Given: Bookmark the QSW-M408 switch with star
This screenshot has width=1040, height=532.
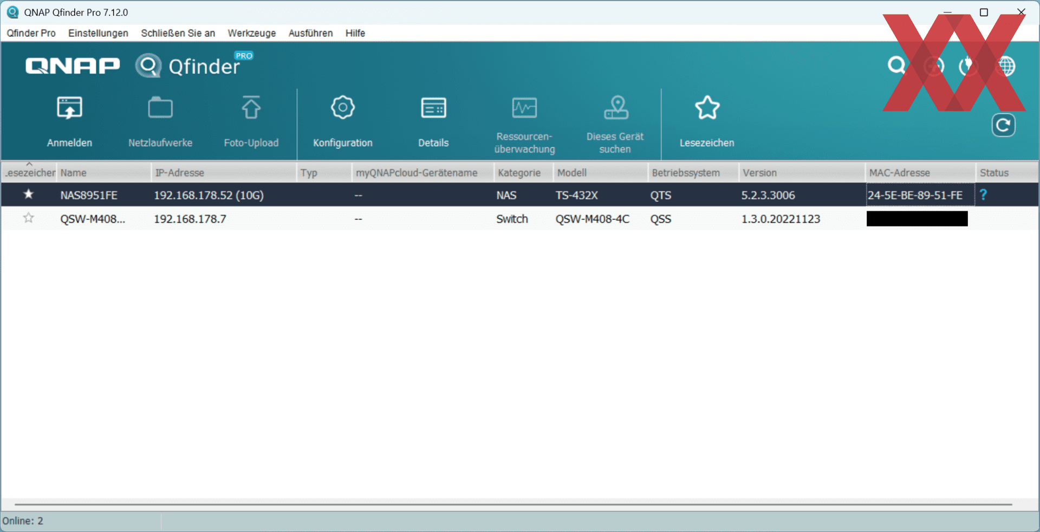Looking at the screenshot, I should [x=29, y=218].
